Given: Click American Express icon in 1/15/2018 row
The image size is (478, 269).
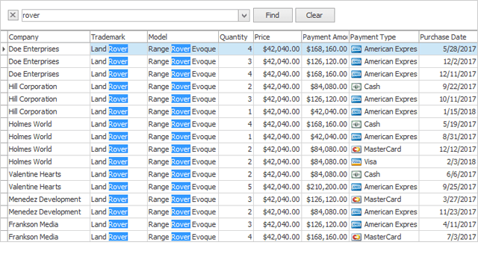Looking at the screenshot, I should pyautogui.click(x=356, y=111).
